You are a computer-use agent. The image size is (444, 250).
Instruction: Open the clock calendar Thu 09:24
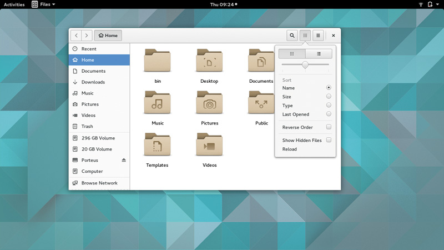point(224,4)
